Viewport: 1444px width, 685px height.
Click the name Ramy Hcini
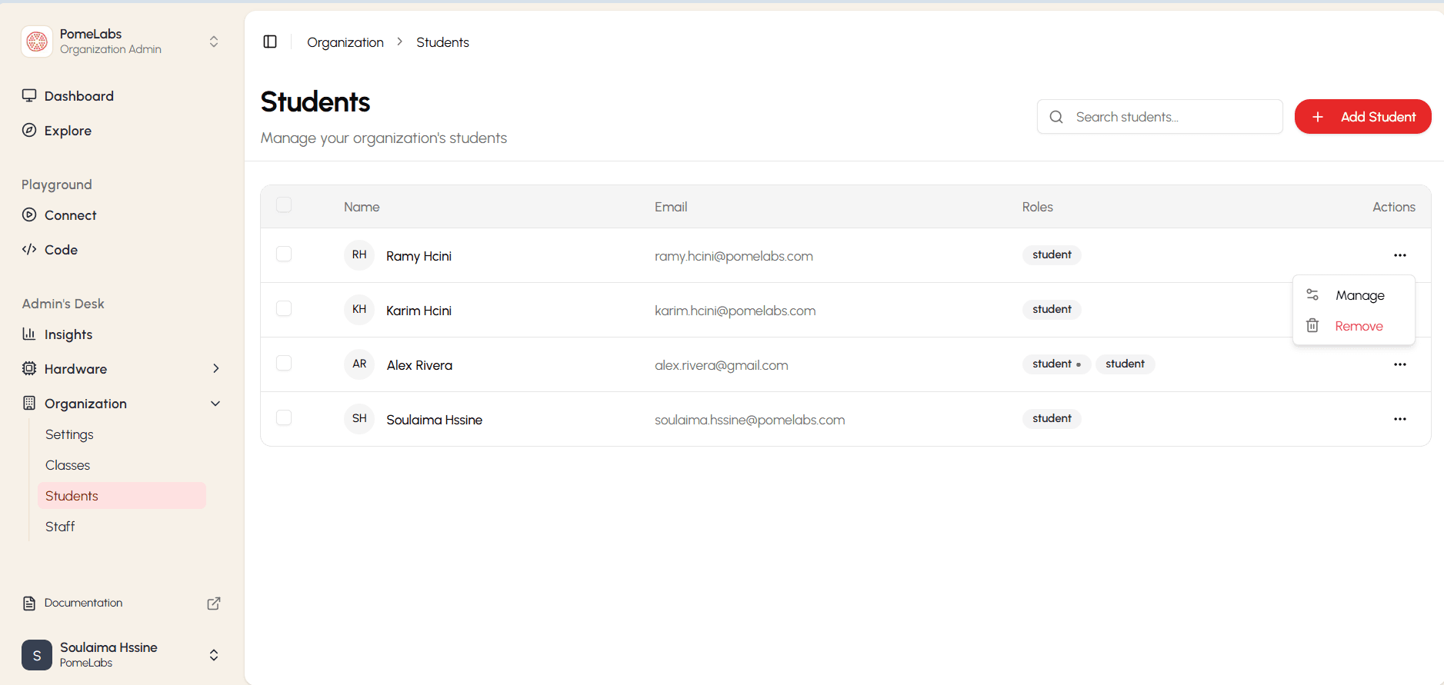(x=419, y=256)
